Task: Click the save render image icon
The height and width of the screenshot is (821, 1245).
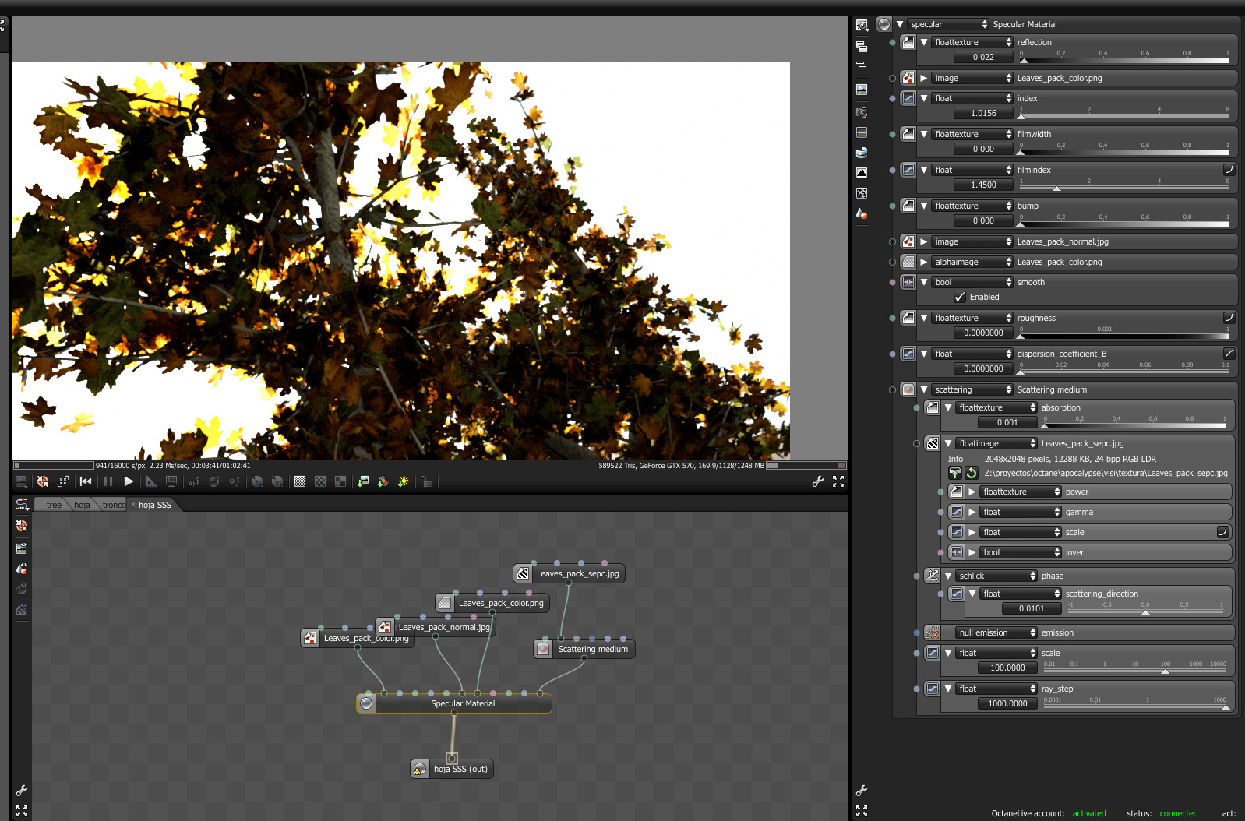Action: pos(362,481)
